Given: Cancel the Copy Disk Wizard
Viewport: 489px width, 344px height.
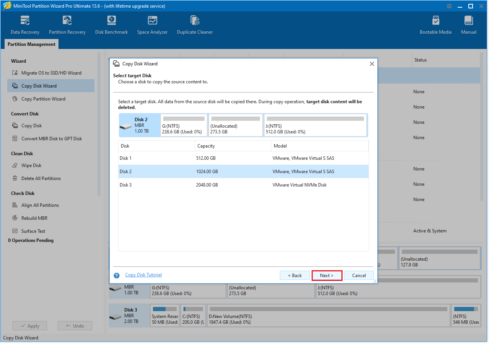Looking at the screenshot, I should tap(359, 276).
